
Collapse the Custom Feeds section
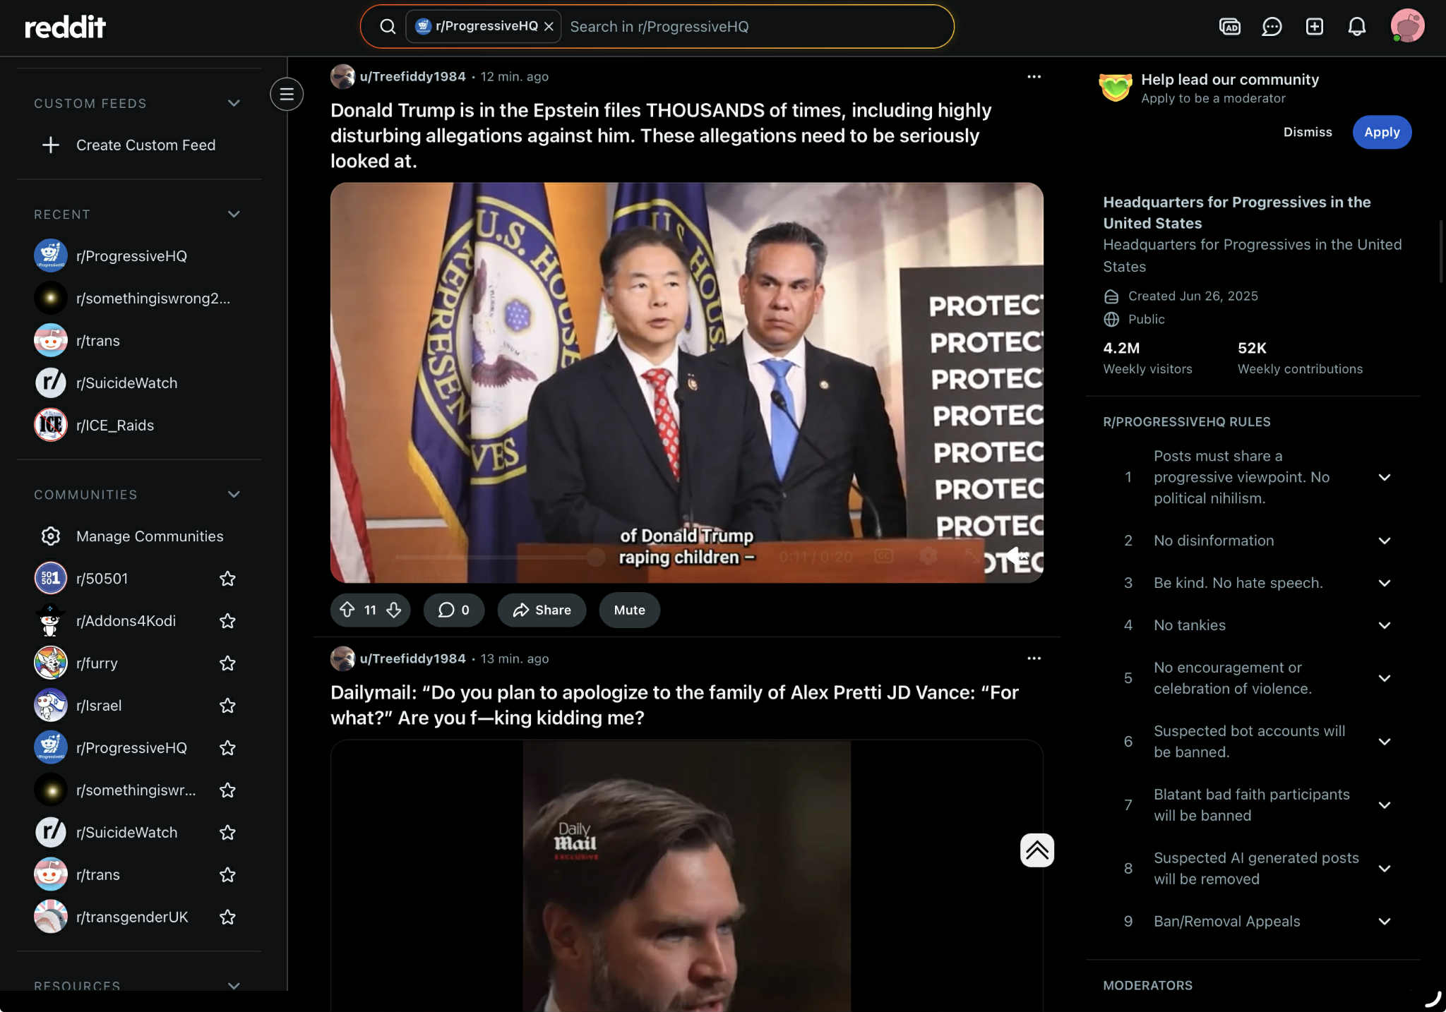click(234, 103)
